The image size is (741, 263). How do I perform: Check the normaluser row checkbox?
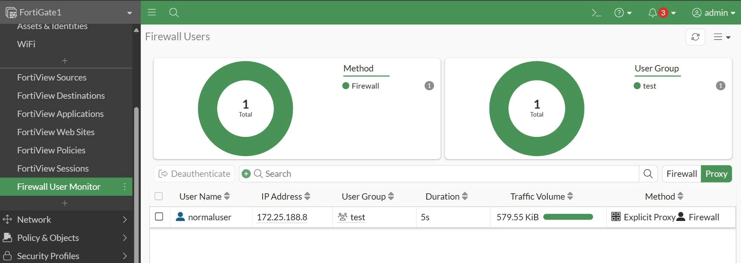click(159, 217)
